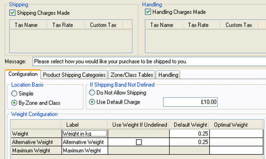
Task: Click the Optimal Weight cell for Maximum Weight
Action: click(x=236, y=150)
